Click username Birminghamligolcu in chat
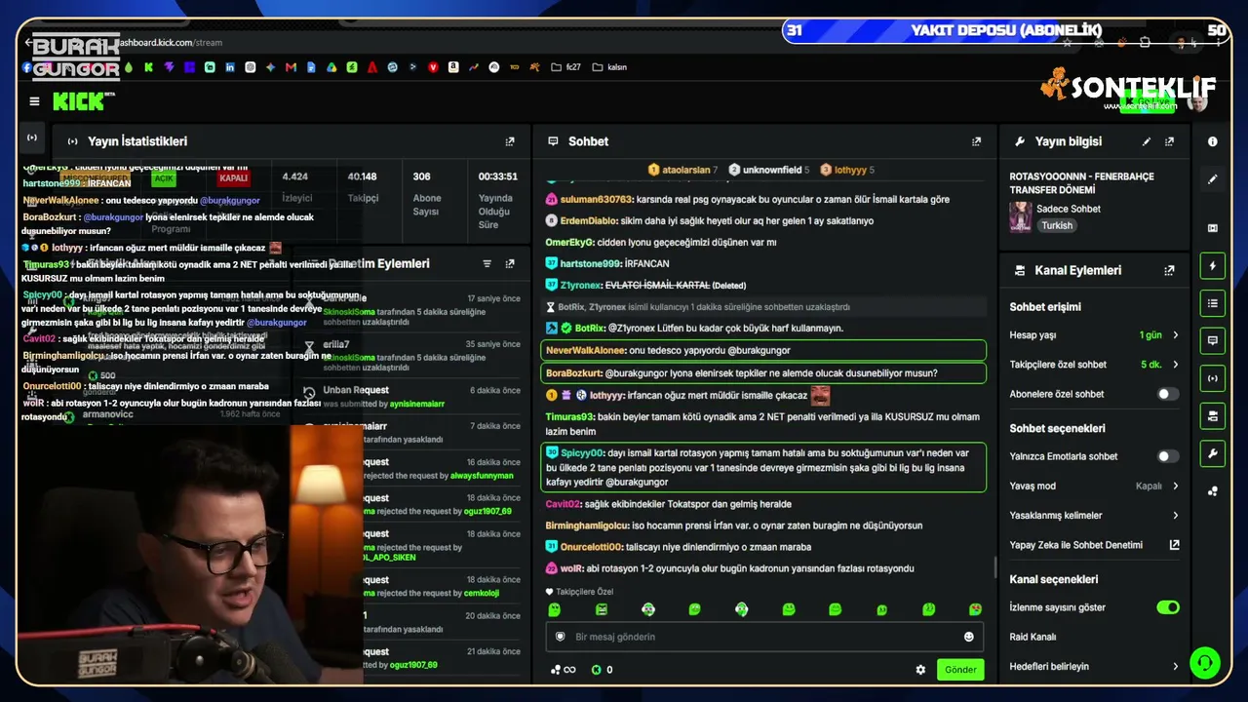The image size is (1248, 702). click(x=587, y=526)
